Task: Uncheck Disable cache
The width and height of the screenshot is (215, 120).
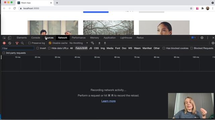Action: click(x=50, y=43)
